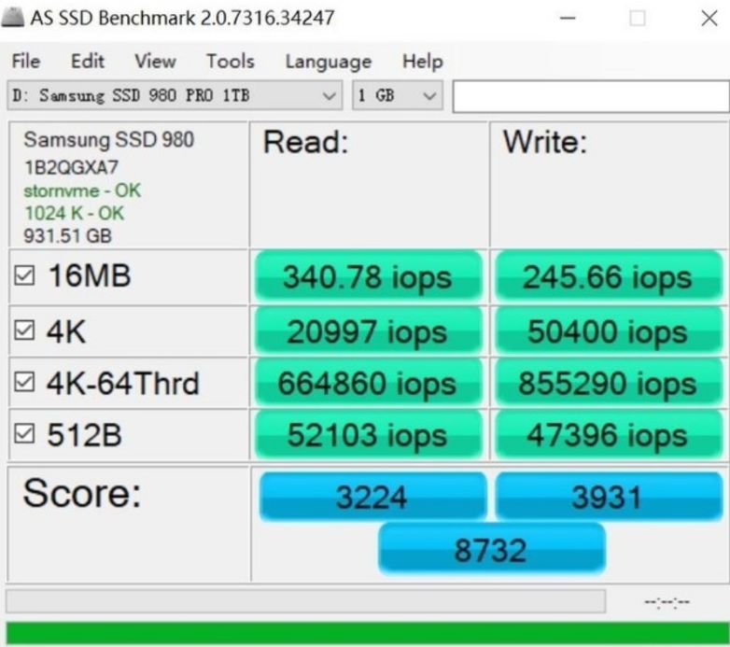Open the Edit menu
730x647 pixels.
tap(88, 62)
